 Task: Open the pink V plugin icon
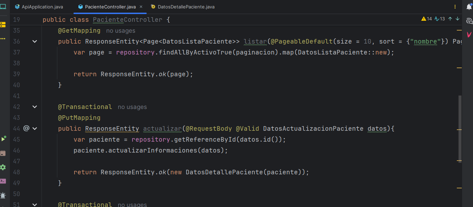point(469,34)
